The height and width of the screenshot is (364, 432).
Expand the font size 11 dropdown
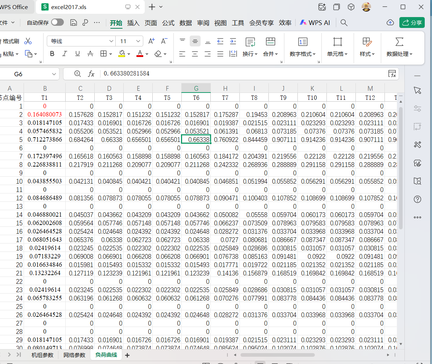point(138,41)
